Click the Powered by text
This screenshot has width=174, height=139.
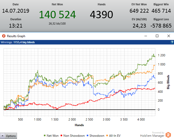coord(158,133)
